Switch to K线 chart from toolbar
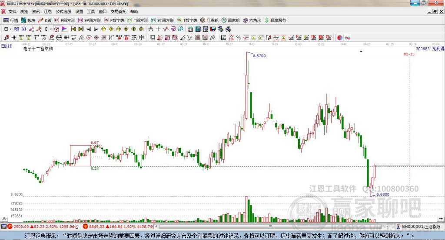The width and height of the screenshot is (445, 240). click(x=45, y=20)
